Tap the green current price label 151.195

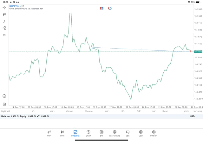point(198,52)
